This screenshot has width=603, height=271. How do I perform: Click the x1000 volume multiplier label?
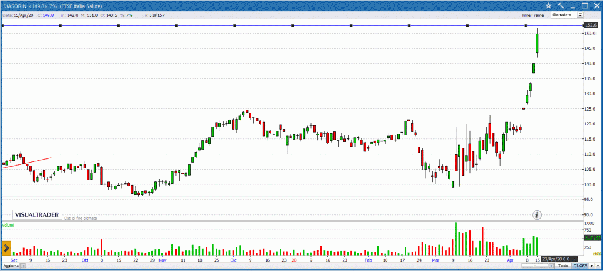(x=597, y=254)
